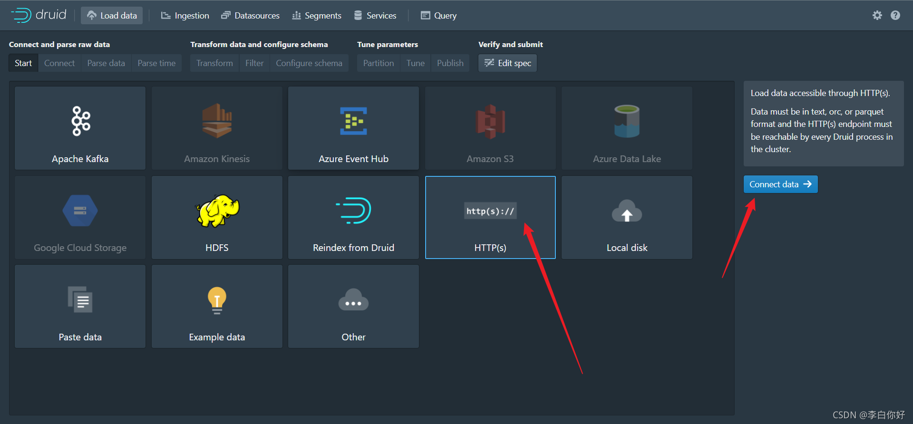Click 'Load data accessible through HTTP(s).' text
Image resolution: width=913 pixels, height=424 pixels.
coord(820,93)
